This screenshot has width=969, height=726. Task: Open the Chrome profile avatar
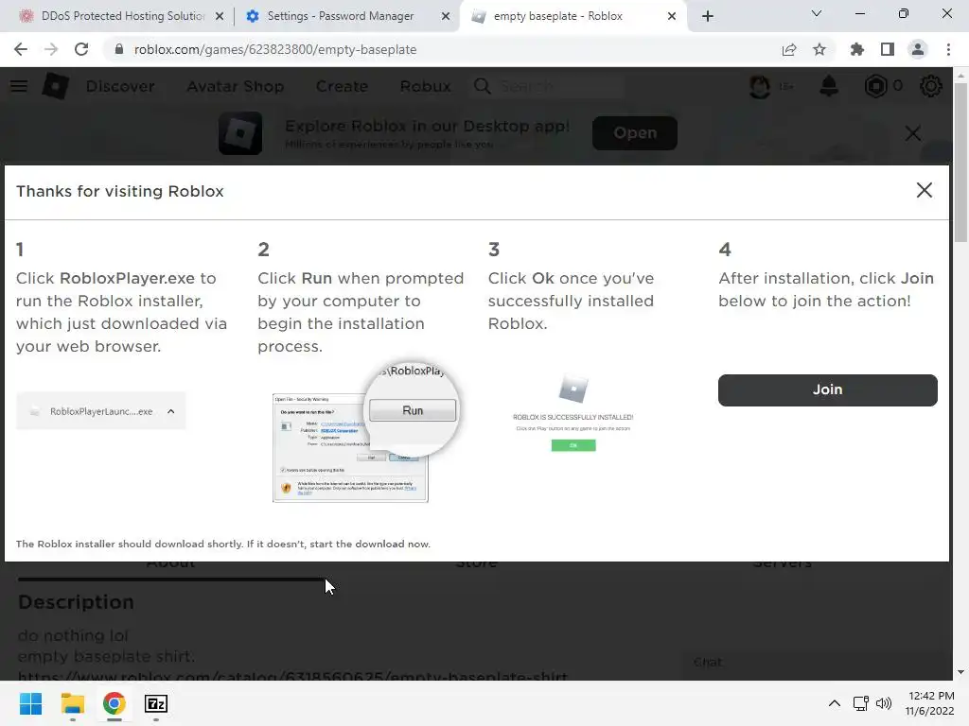(918, 49)
